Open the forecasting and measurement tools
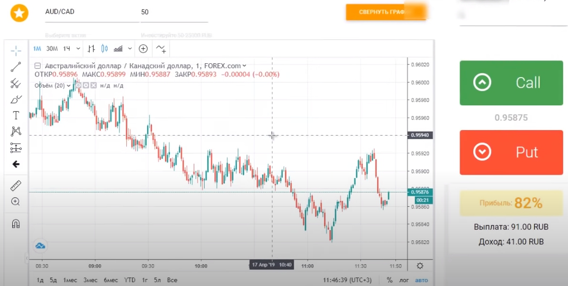Viewport: 568px width, 286px height. [x=15, y=148]
